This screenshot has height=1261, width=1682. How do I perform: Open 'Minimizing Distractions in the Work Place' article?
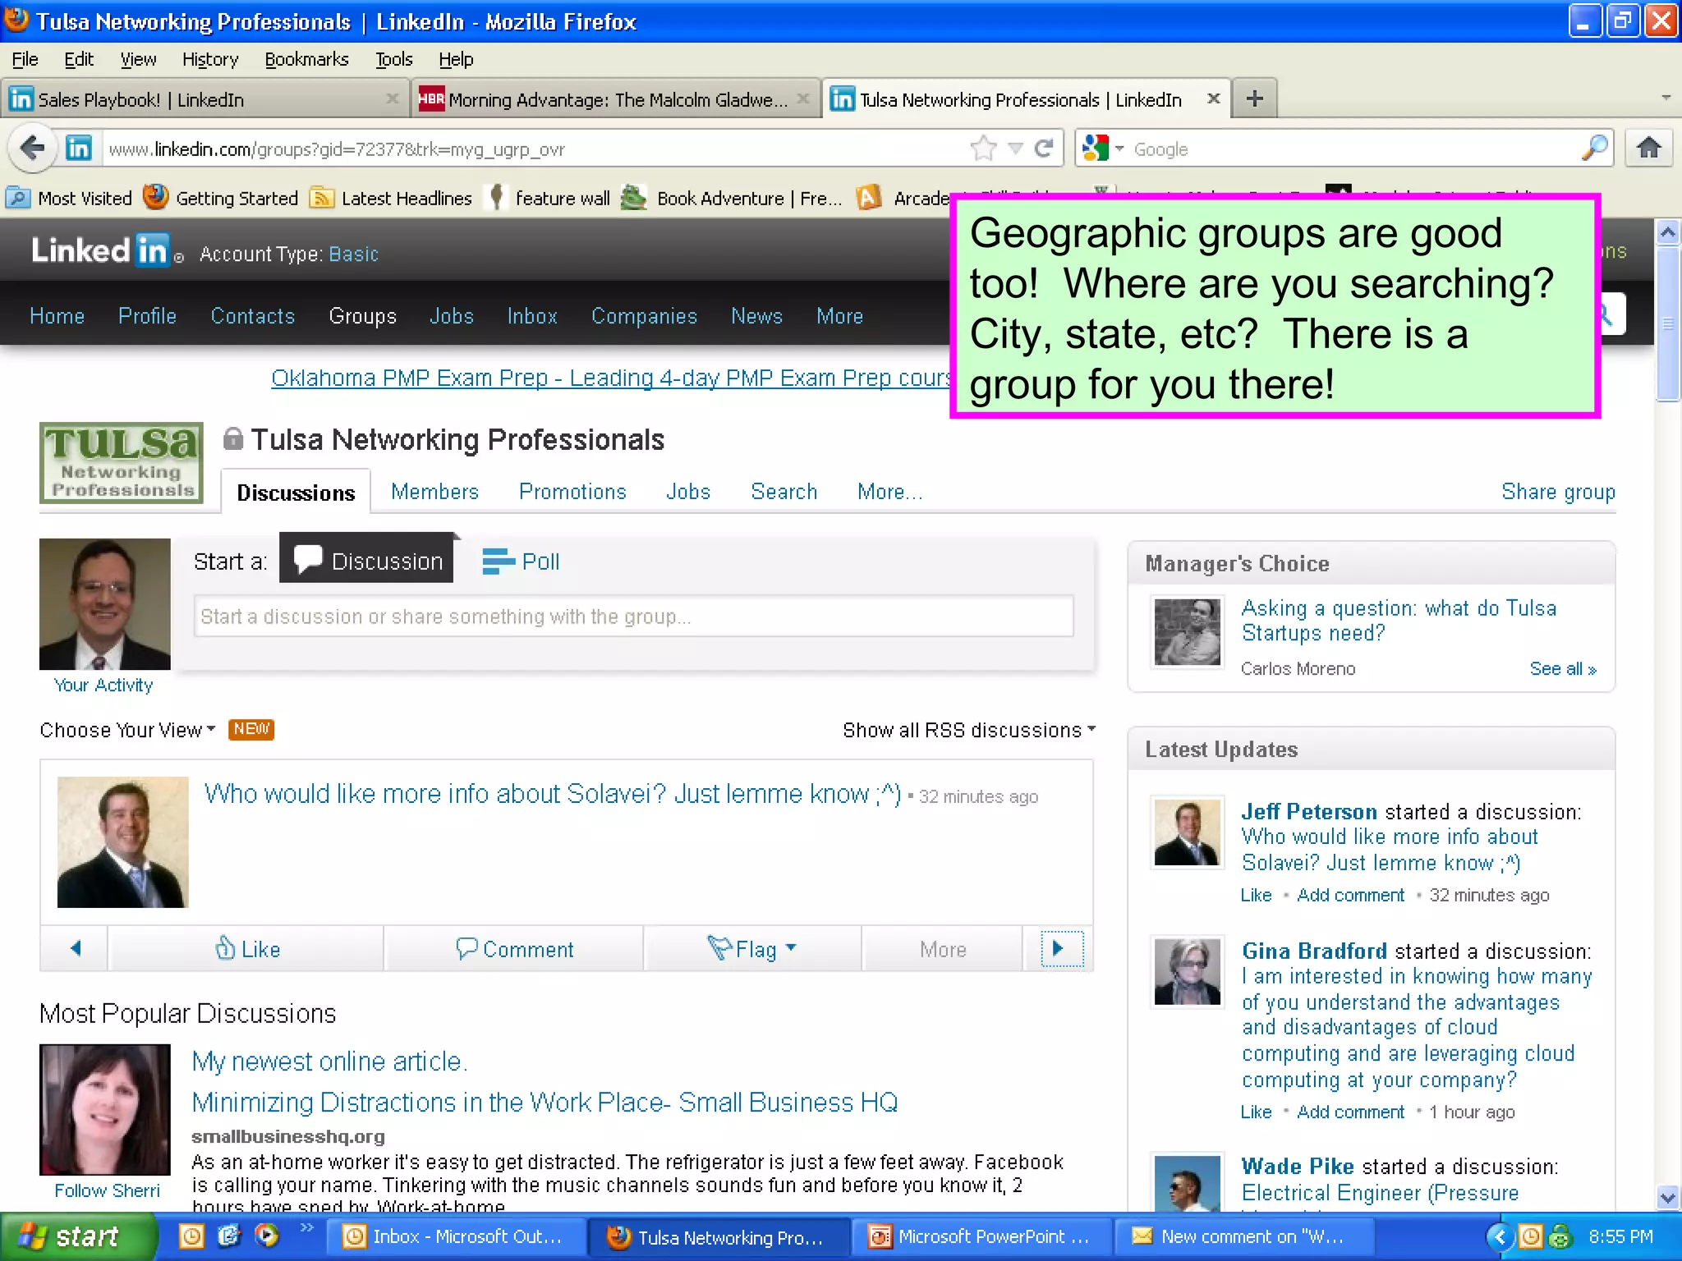[544, 1102]
